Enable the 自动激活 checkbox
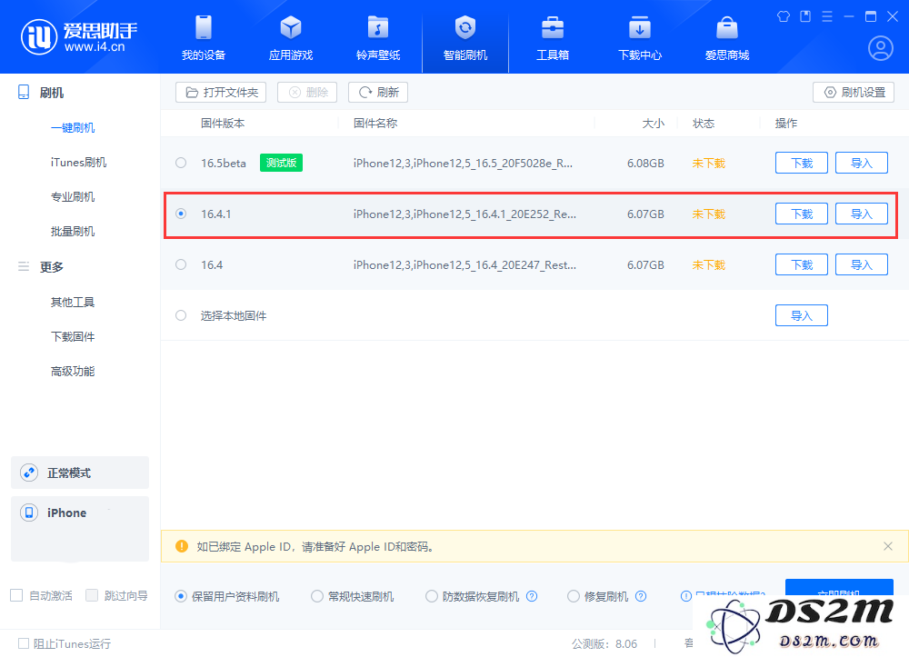 (16, 595)
